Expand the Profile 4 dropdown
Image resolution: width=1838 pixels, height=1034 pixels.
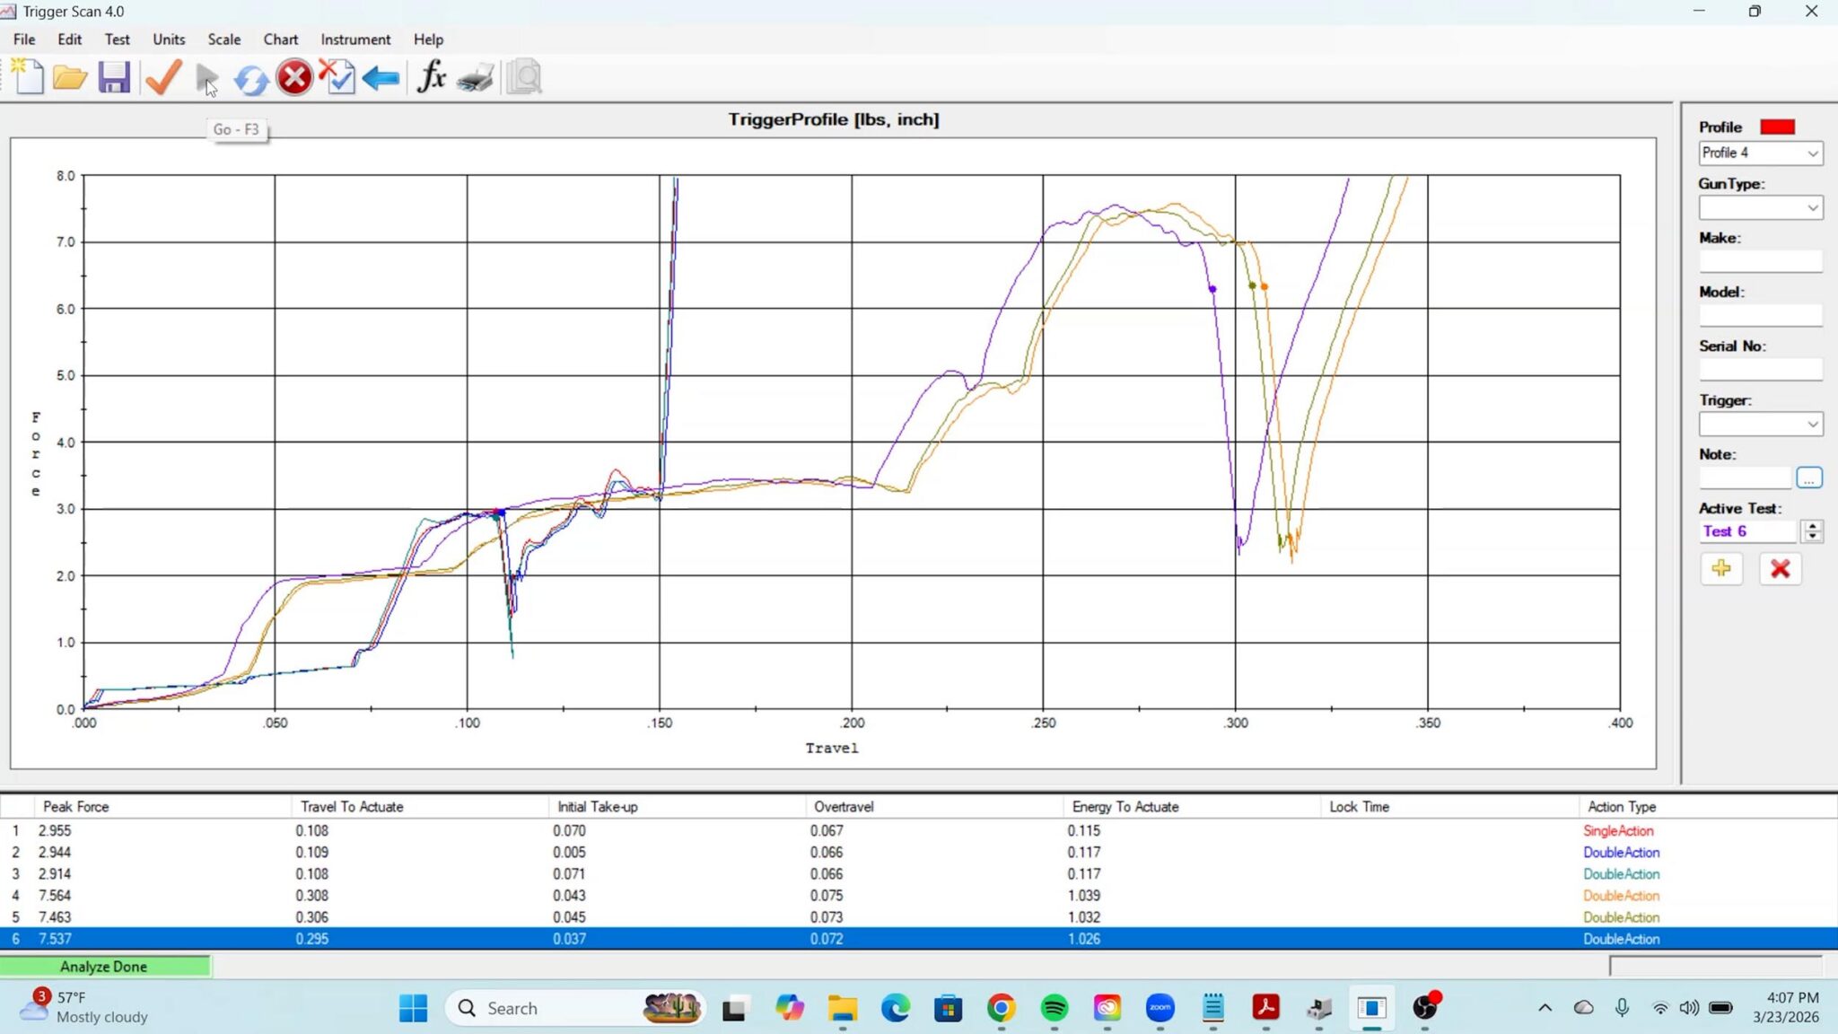point(1813,153)
